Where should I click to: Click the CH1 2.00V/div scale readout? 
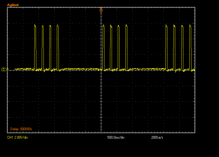[18, 137]
